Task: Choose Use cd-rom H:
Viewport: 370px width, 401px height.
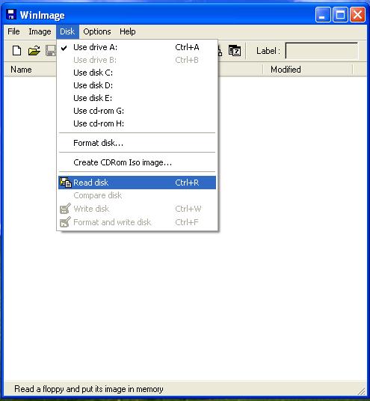Action: tap(137, 123)
